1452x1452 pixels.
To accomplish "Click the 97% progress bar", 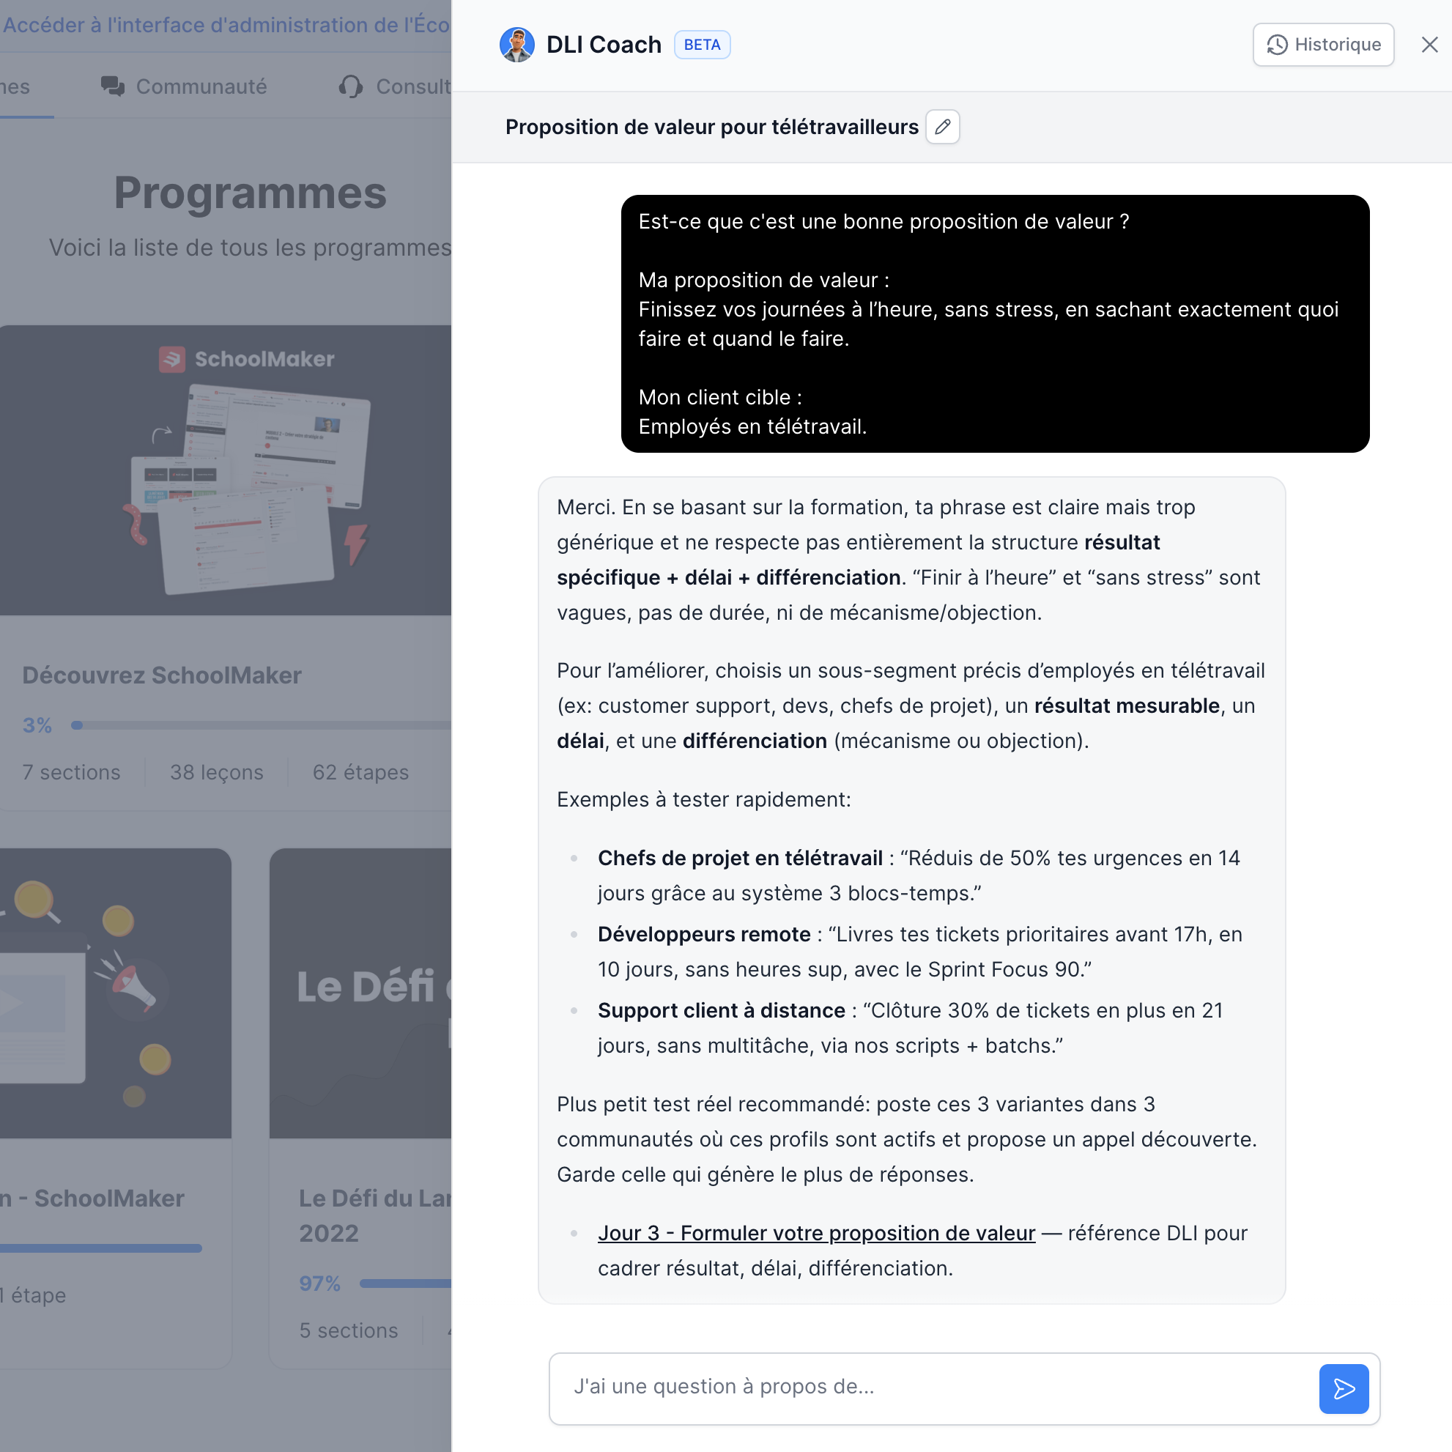I will 406,1283.
